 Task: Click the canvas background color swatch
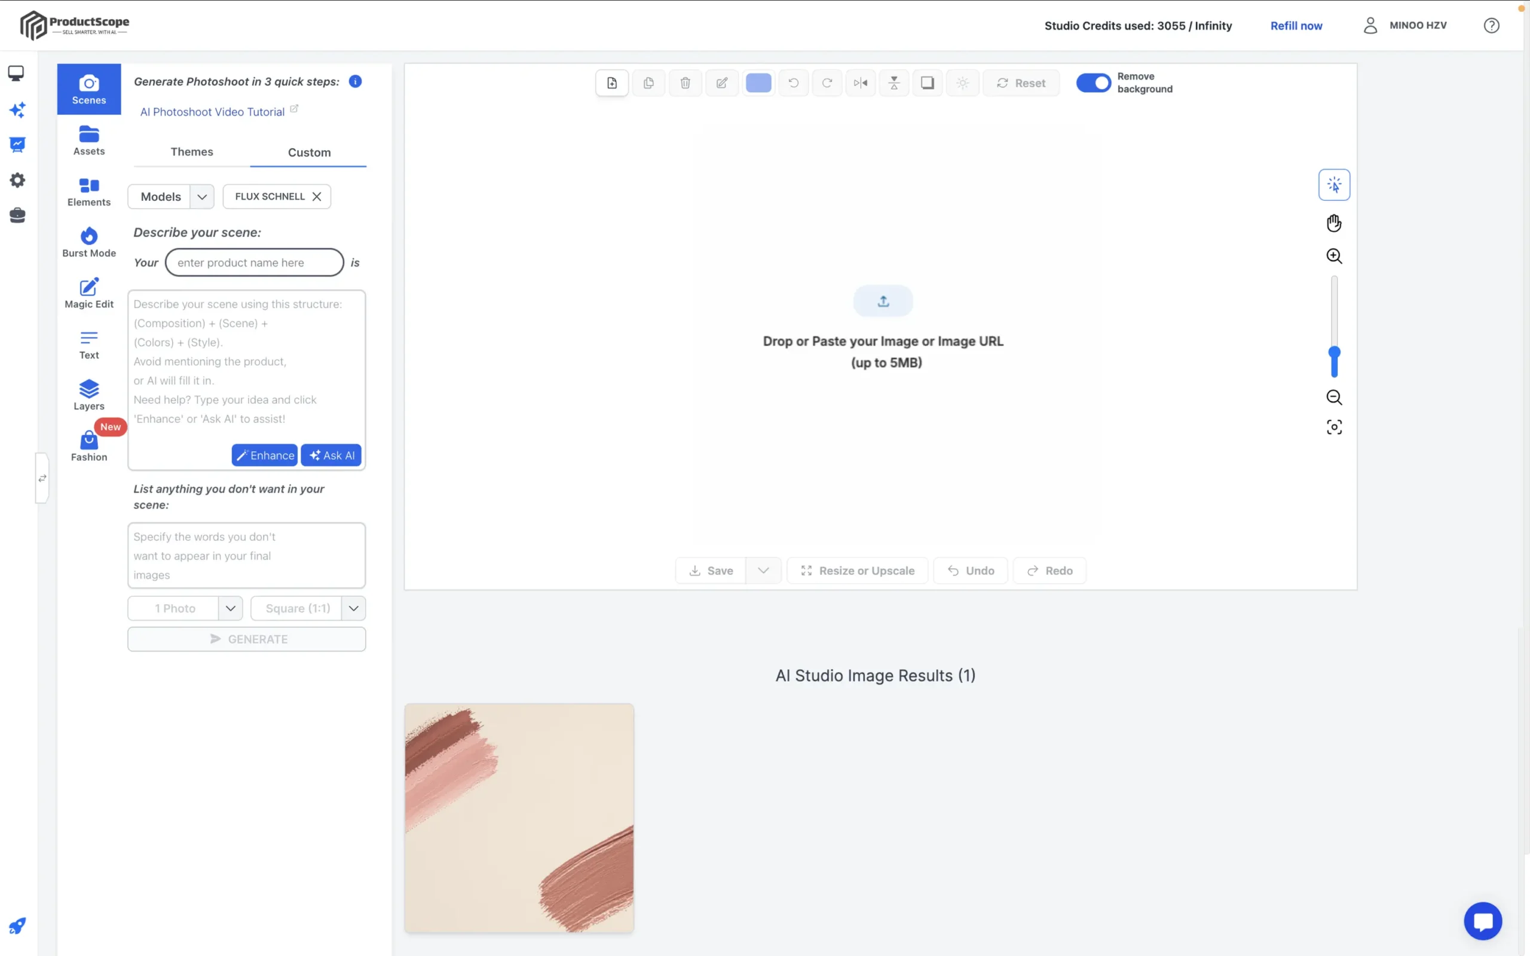[758, 83]
